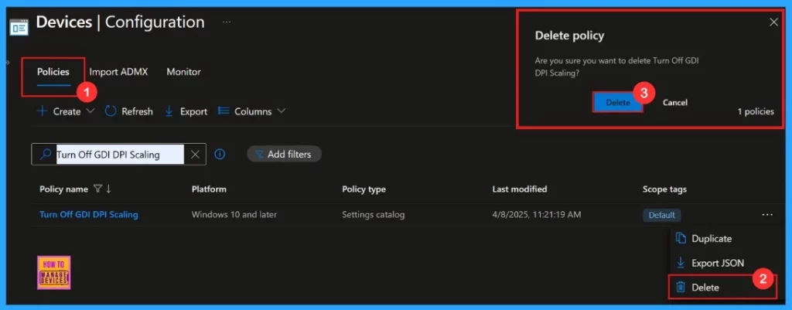Confirm with the blue Delete button
The width and height of the screenshot is (792, 310).
tap(618, 103)
